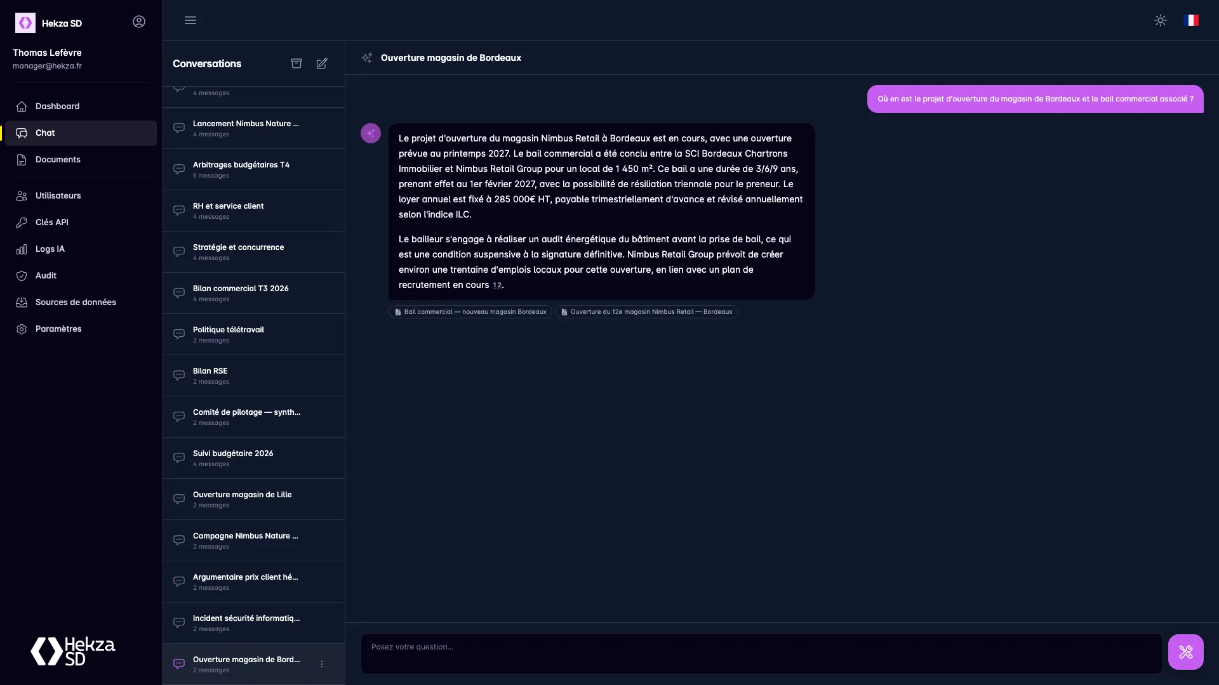The image size is (1219, 685).
Task: Open Politique télétravail conversation
Action: [253, 334]
